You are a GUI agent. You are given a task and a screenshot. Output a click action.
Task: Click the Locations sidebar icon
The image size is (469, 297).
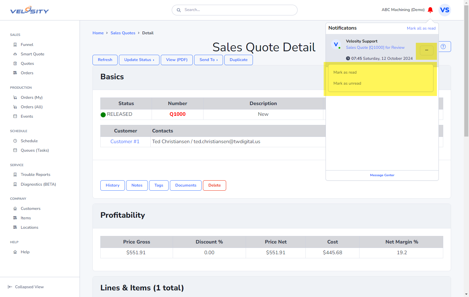click(15, 227)
